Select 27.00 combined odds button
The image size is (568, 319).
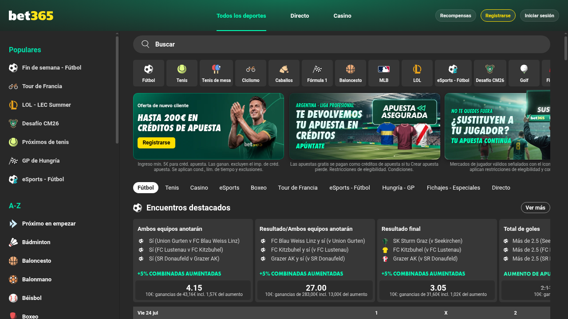click(316, 290)
